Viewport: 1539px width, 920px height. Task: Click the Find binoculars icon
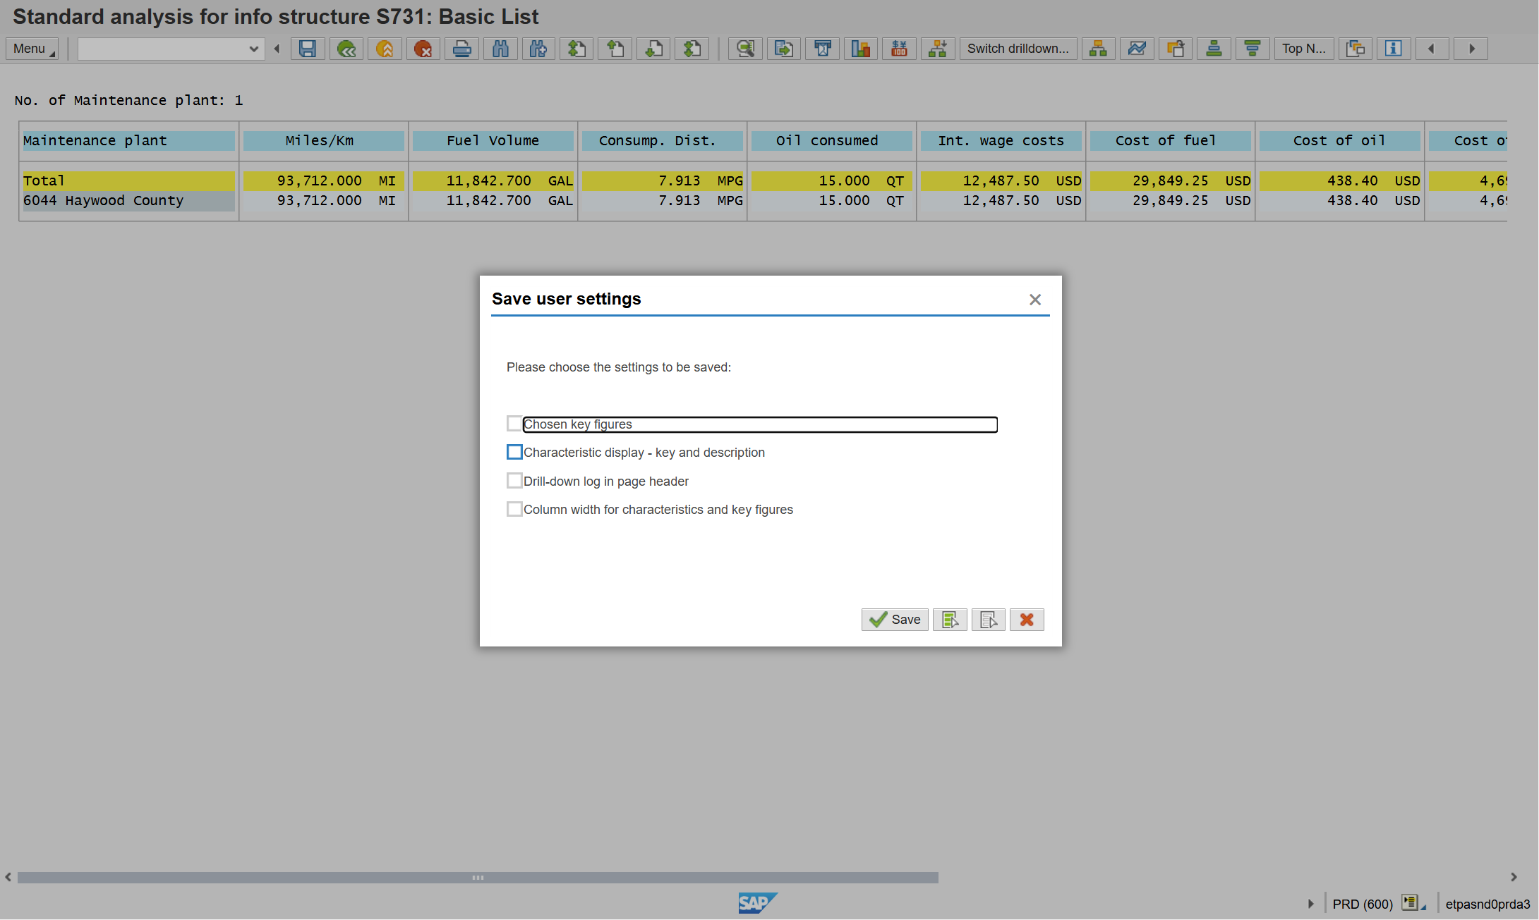pyautogui.click(x=500, y=49)
